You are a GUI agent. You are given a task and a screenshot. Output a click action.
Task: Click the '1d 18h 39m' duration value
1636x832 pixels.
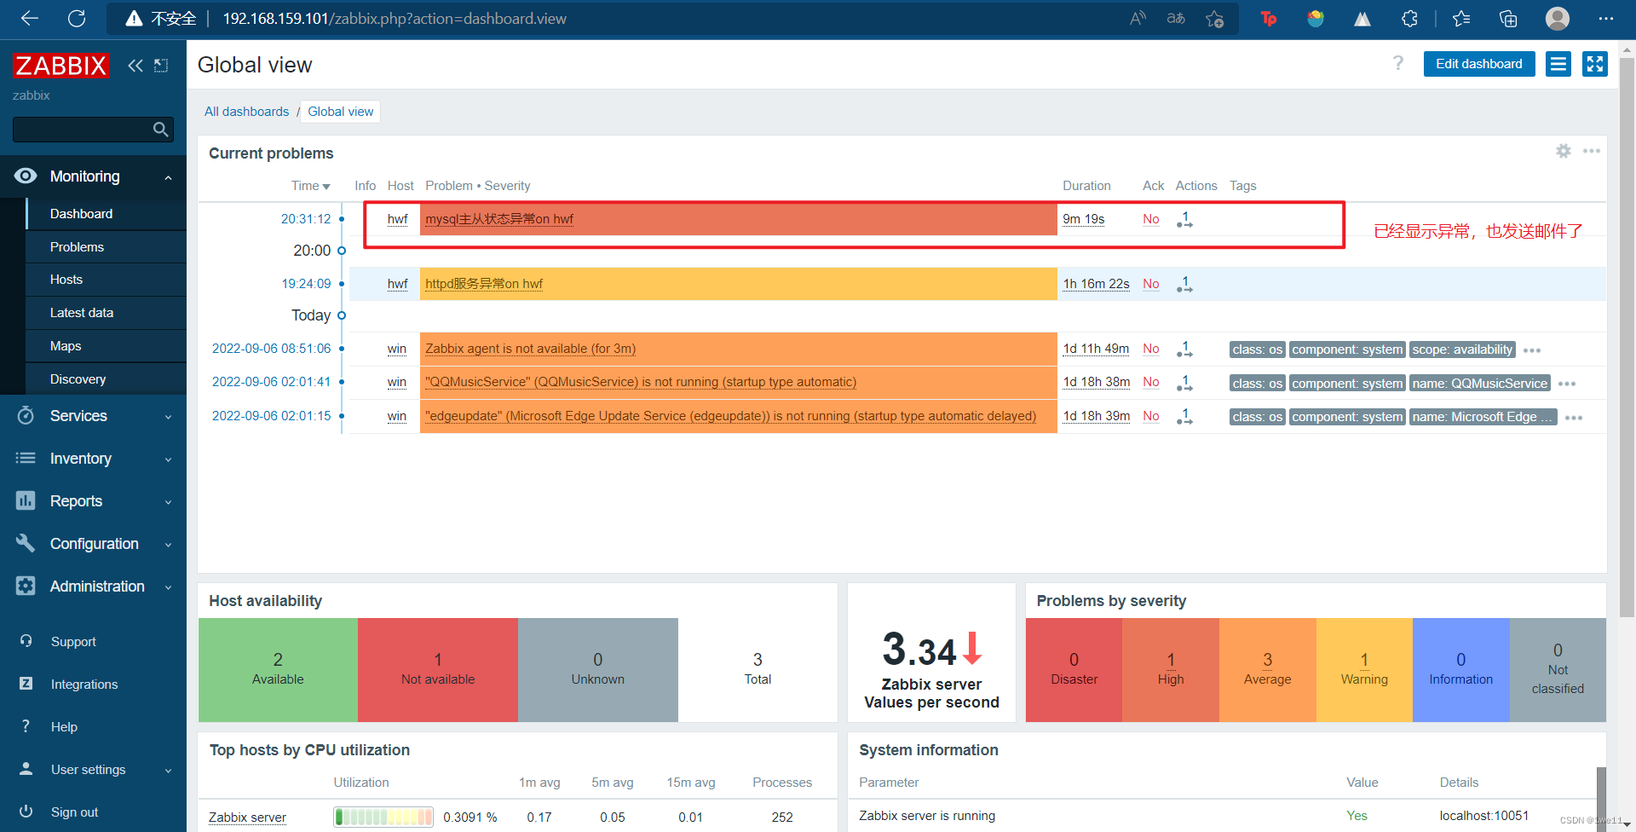pos(1096,416)
